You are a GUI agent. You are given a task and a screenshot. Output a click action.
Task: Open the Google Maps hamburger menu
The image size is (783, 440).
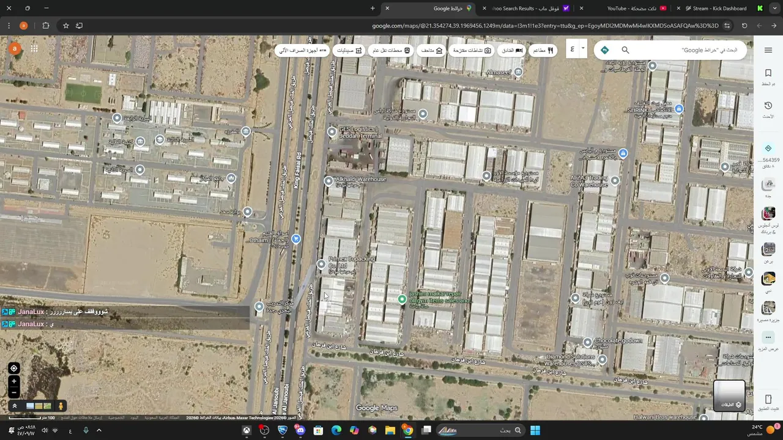[768, 50]
